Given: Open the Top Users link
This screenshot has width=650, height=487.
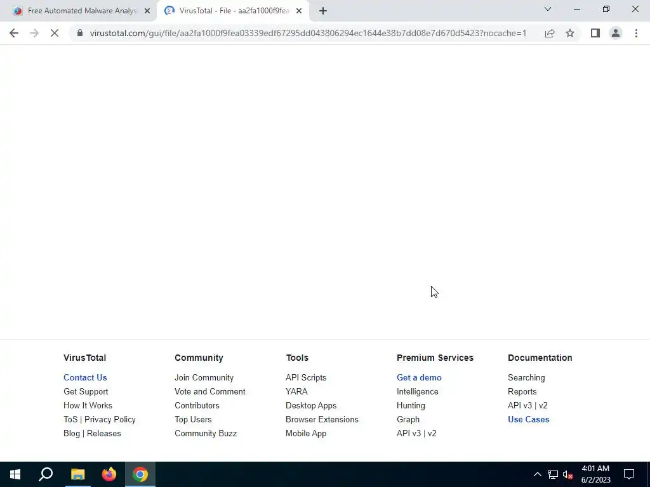Looking at the screenshot, I should tap(193, 420).
